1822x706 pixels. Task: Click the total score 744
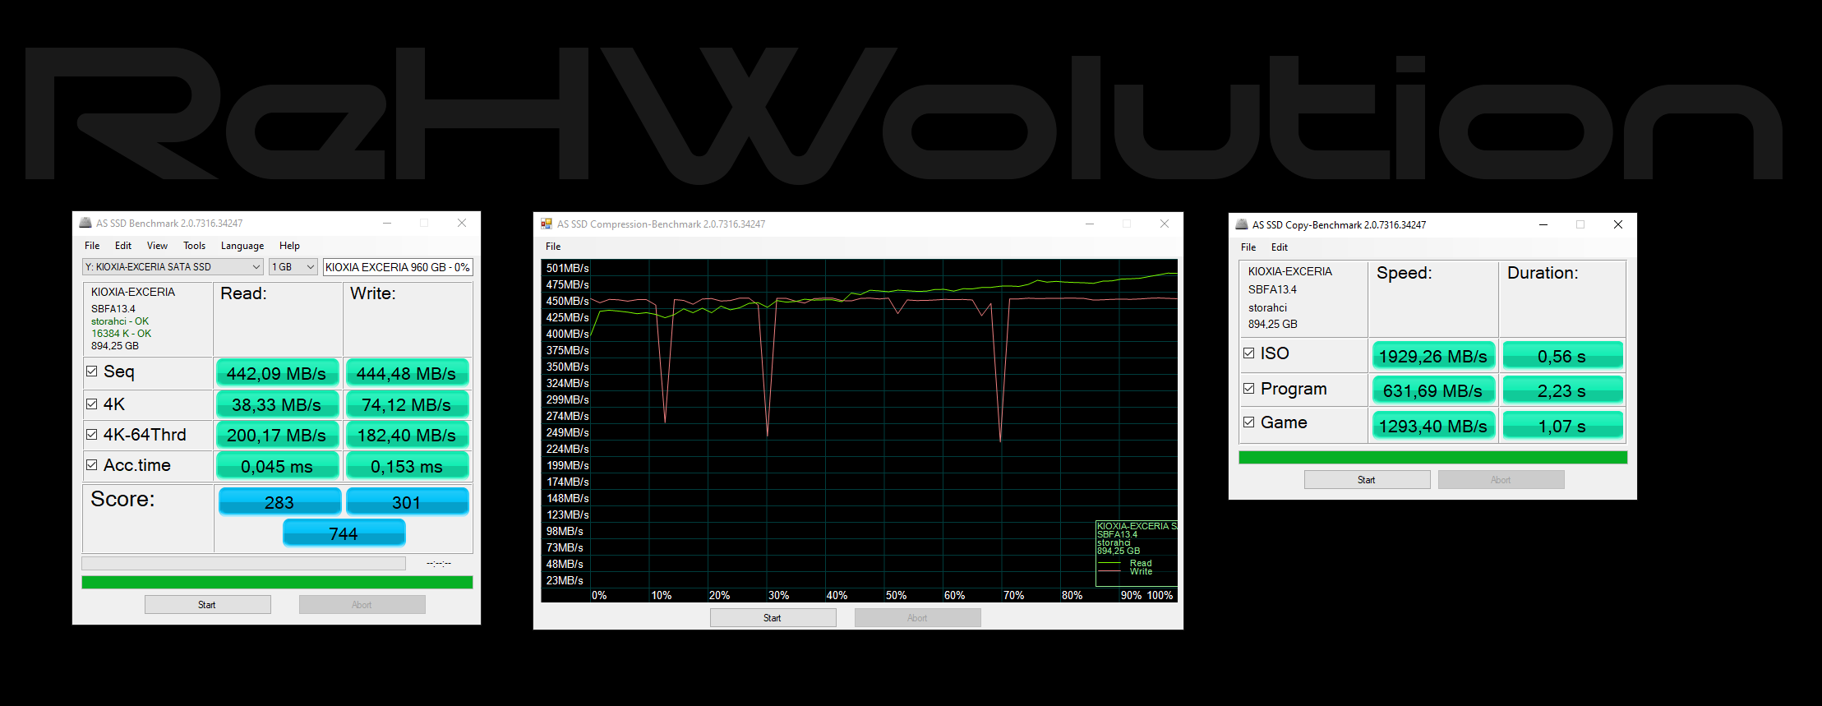344,533
